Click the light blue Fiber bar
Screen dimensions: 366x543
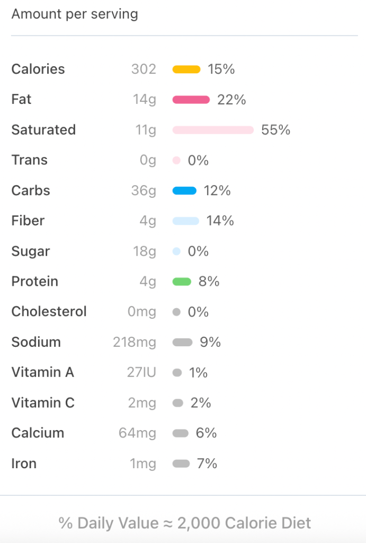click(185, 221)
